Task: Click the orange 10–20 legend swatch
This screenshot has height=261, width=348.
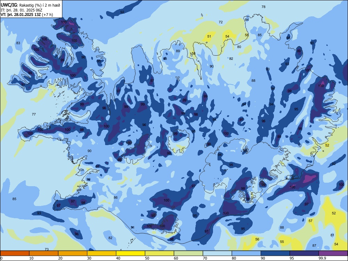Action: click(x=44, y=253)
